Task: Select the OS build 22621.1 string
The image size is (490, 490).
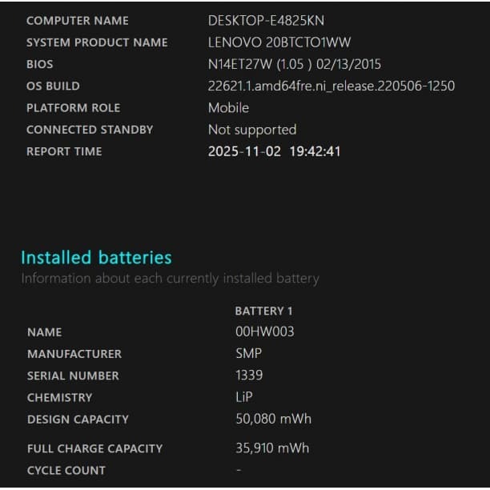Action: [x=331, y=86]
